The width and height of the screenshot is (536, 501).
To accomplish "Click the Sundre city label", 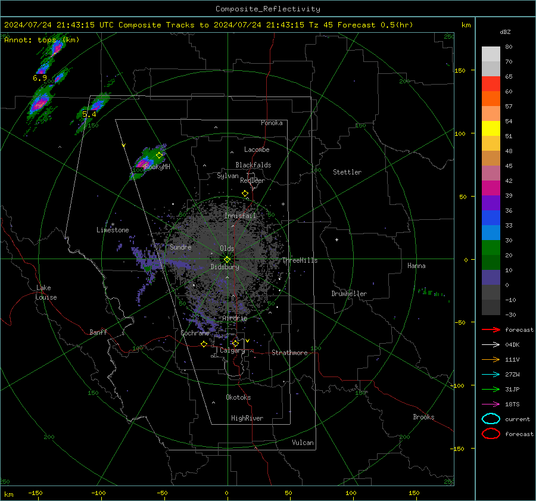I will 180,247.
